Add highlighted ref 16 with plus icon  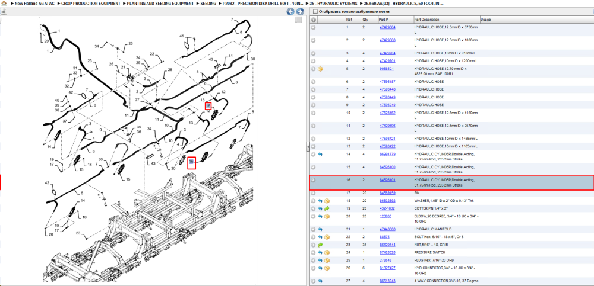313,180
